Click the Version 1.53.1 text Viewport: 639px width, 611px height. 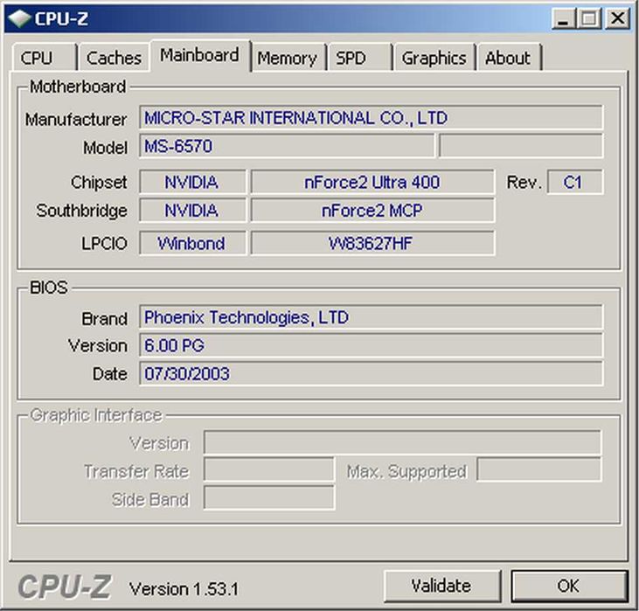click(184, 588)
